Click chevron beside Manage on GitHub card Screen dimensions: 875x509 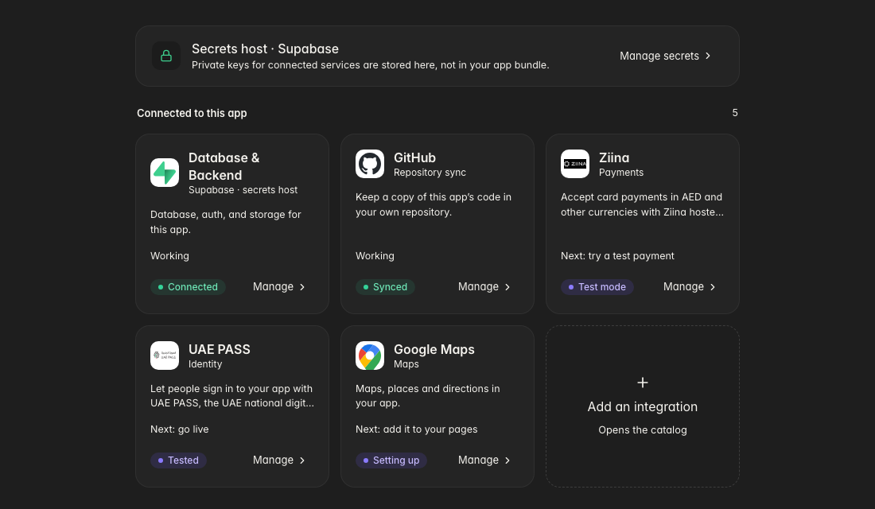(507, 287)
